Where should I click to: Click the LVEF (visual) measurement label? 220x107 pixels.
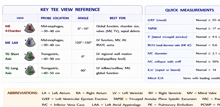[157, 20]
